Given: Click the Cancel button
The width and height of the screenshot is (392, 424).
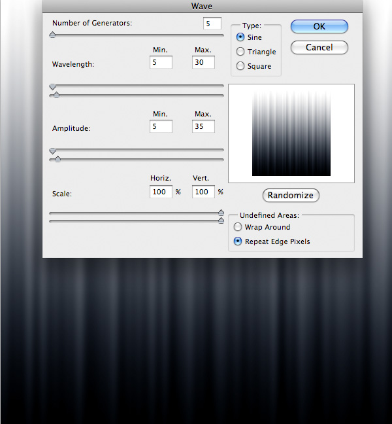Looking at the screenshot, I should [x=319, y=48].
